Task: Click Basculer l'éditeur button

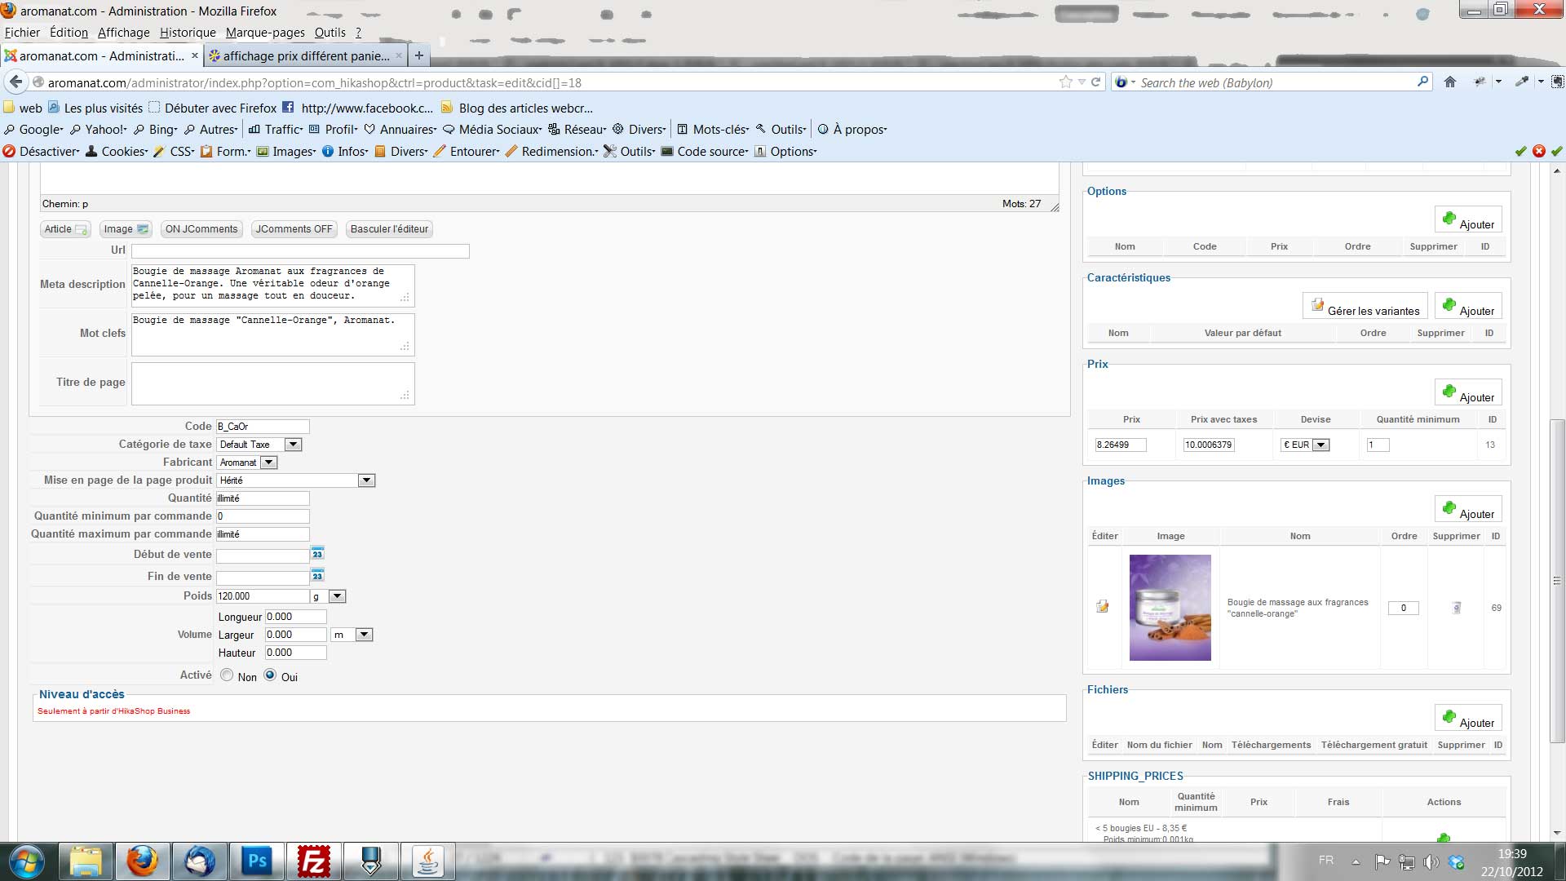Action: coord(389,229)
